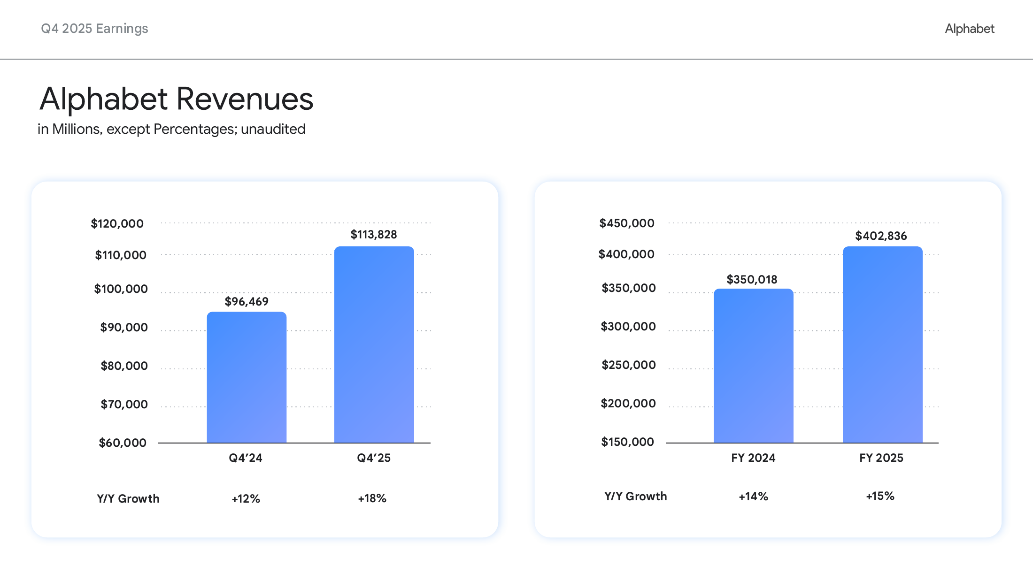Screen dimensions: 1033x581
Task: Click the $96,469 data label
Action: 247,301
